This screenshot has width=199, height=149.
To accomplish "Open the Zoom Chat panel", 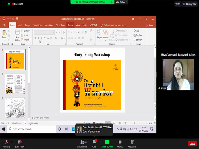I will pyautogui.click(x=94, y=144).
